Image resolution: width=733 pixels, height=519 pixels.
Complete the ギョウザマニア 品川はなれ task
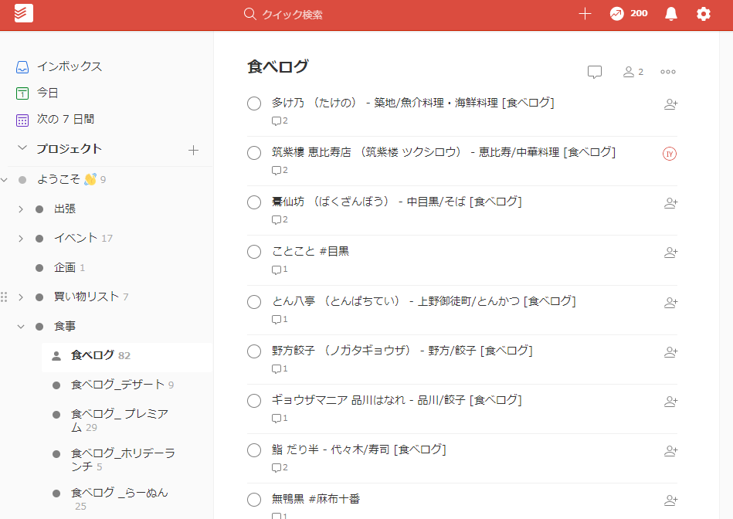(254, 401)
